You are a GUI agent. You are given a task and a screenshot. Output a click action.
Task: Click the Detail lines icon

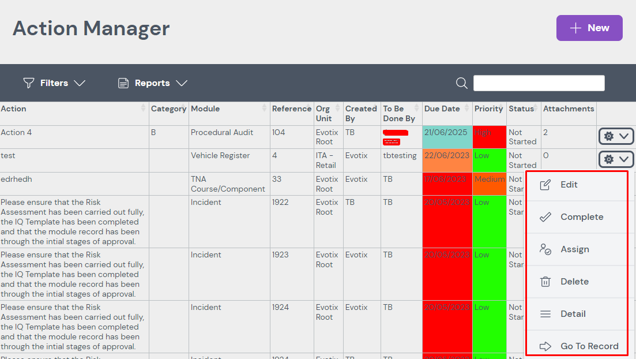(x=545, y=314)
